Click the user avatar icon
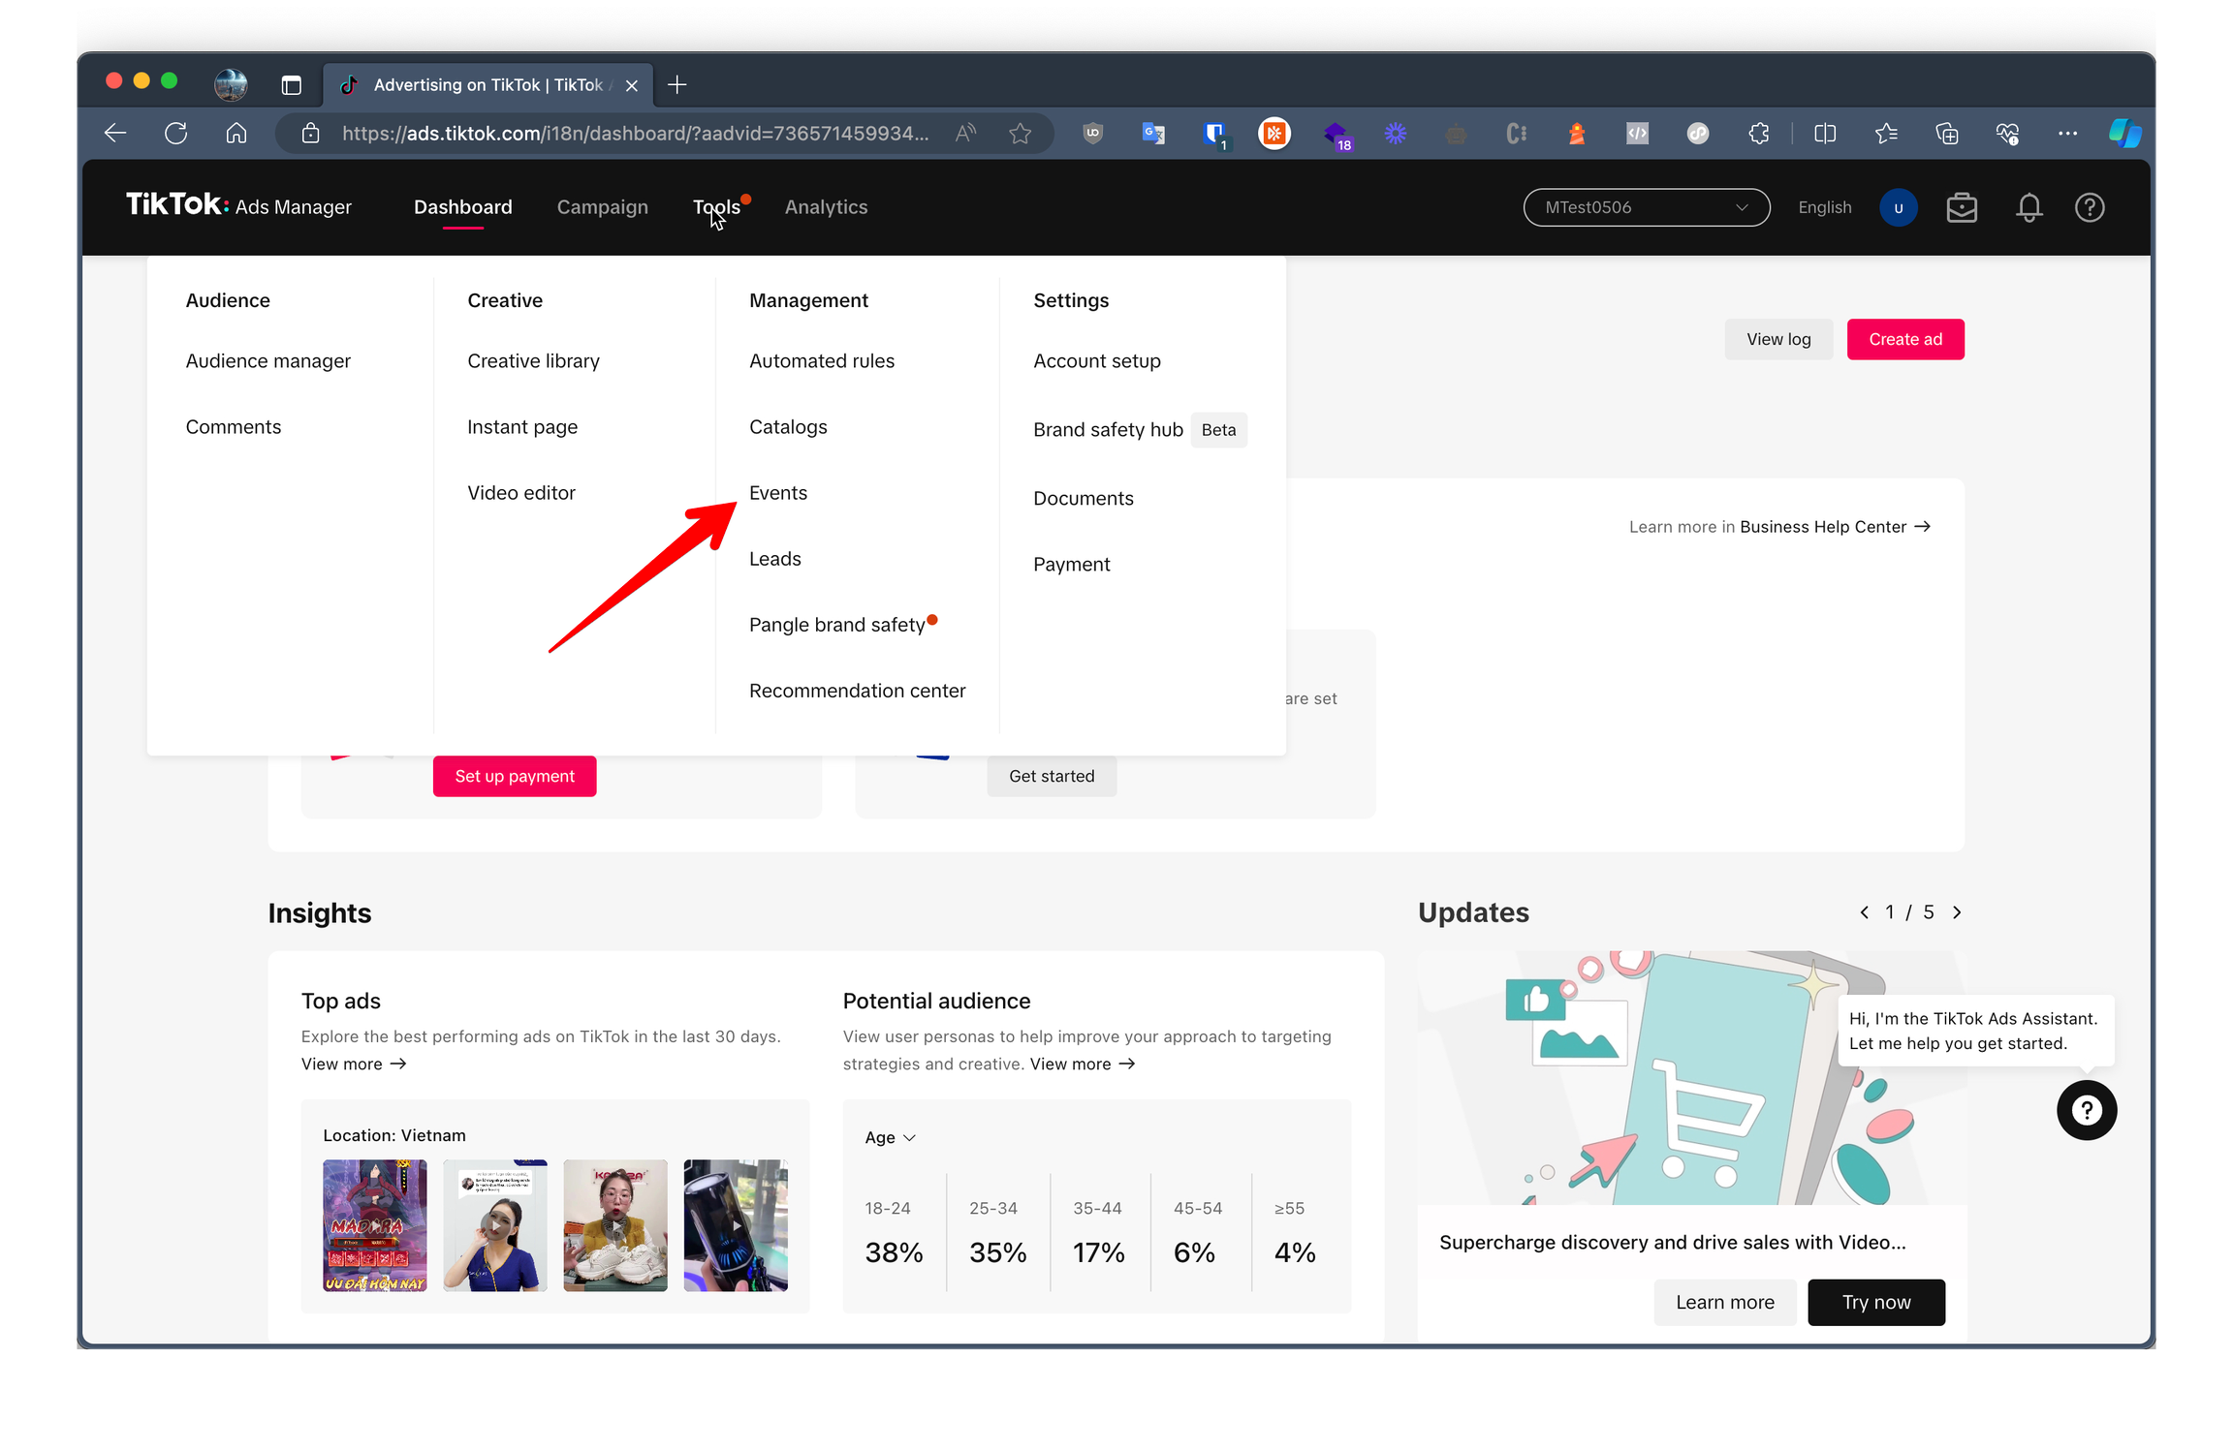 click(x=1898, y=207)
